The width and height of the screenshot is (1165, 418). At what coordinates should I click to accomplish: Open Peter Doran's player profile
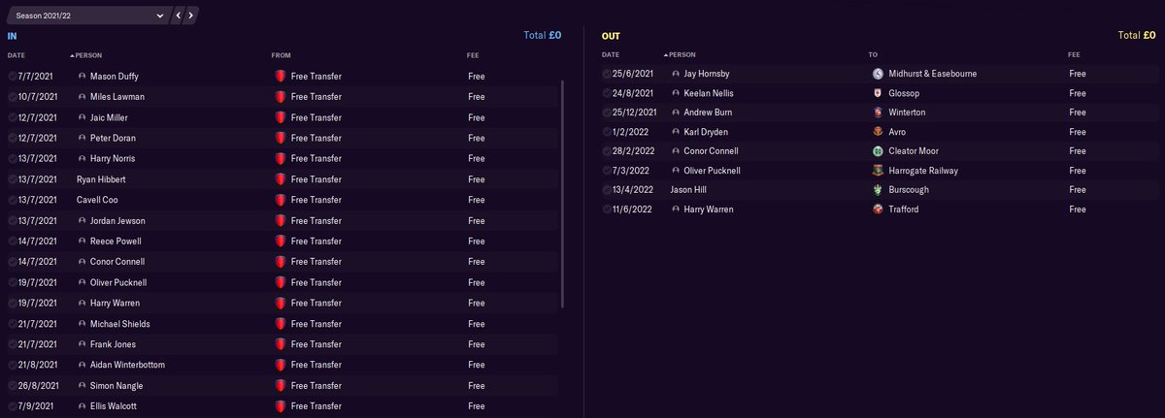click(x=114, y=138)
